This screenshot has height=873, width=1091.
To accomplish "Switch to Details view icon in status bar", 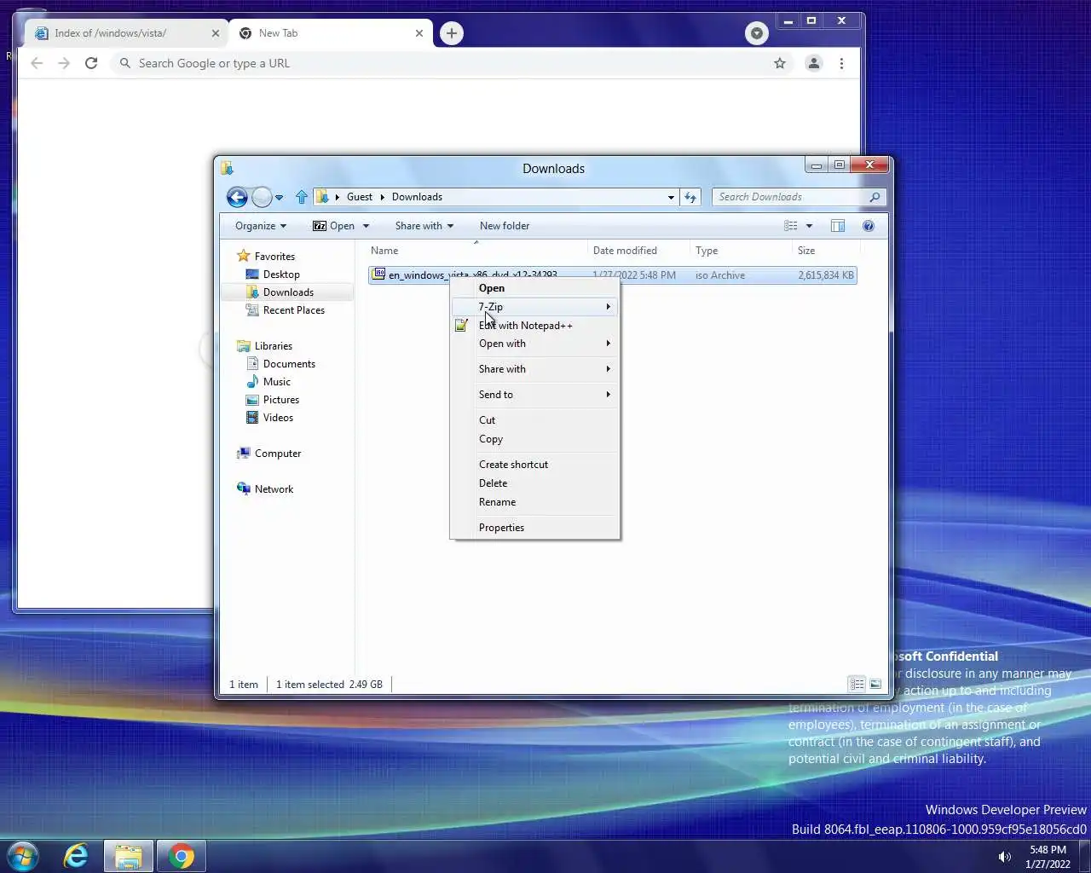I will coord(857,684).
